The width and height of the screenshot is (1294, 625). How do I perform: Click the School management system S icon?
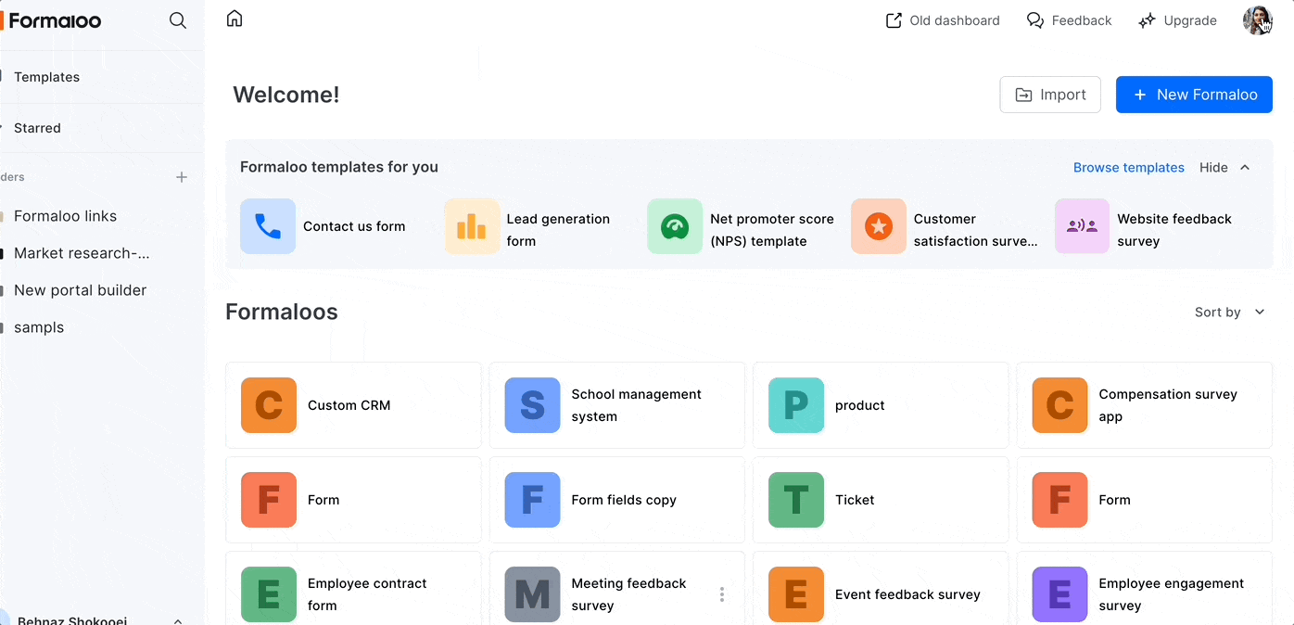[x=532, y=405]
